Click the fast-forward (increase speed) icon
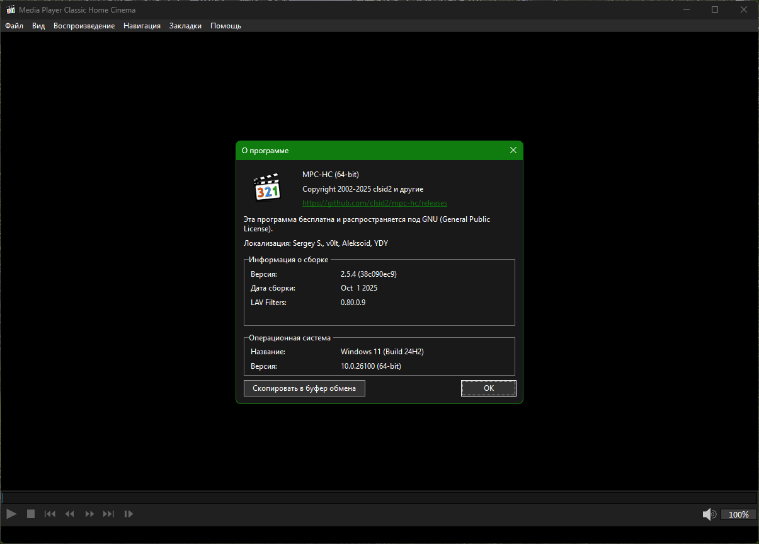The width and height of the screenshot is (759, 544). [89, 514]
